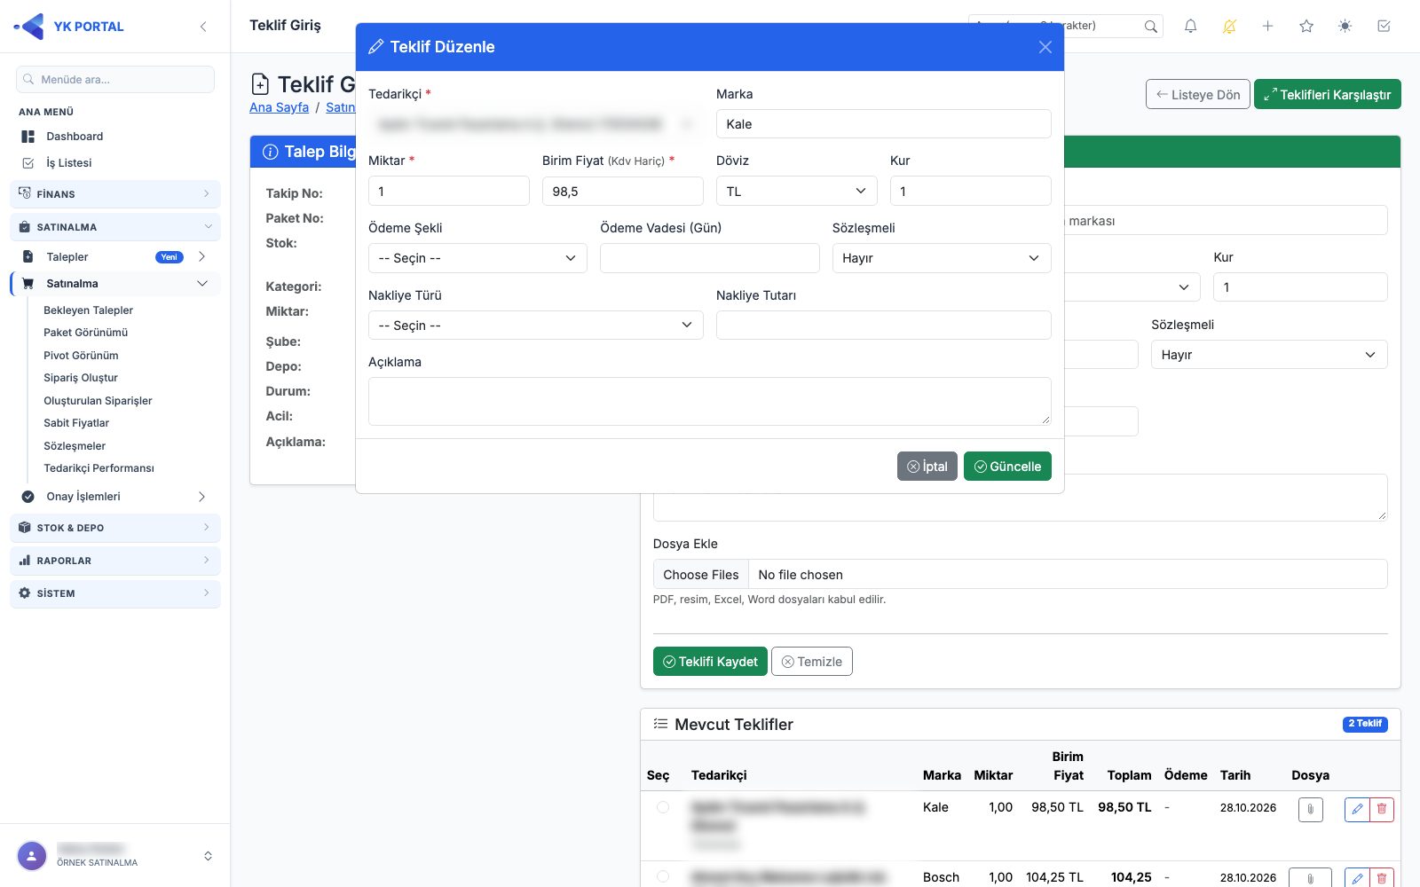Open the Sözleşmeli dropdown in the dialog
1420x887 pixels.
(x=942, y=258)
